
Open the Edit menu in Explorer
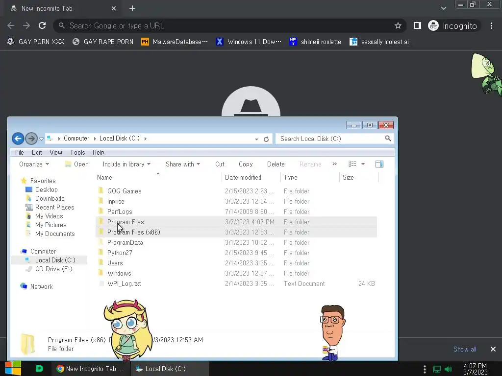pos(36,153)
